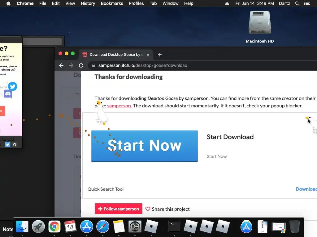Screen dimensions: 317x237
Task: Open the Trash in the Dock
Action: coord(295,227)
